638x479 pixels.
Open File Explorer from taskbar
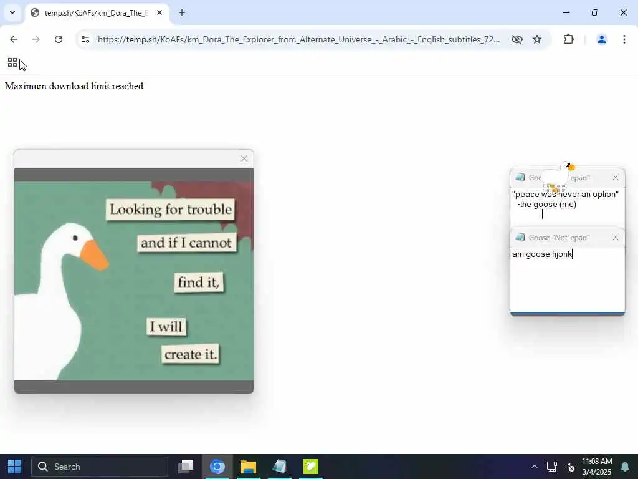click(248, 467)
